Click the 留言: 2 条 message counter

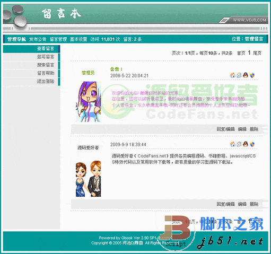click(133, 39)
